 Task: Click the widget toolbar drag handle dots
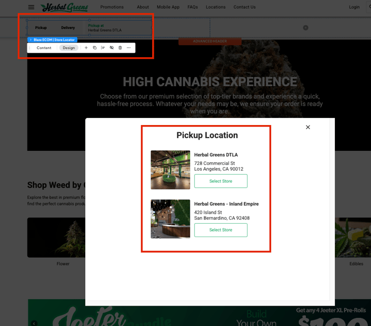[29, 48]
